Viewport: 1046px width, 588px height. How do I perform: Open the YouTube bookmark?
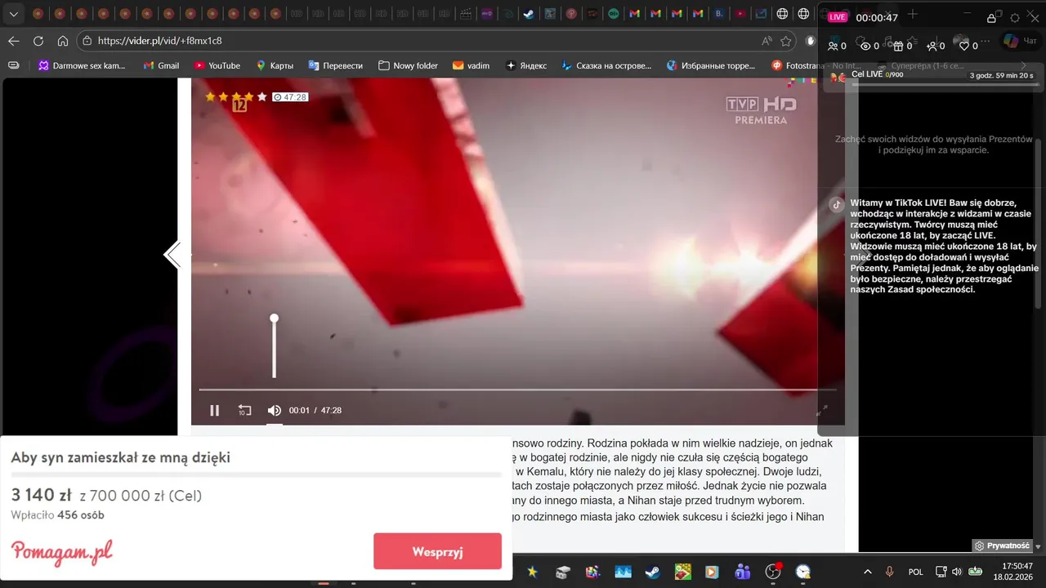217,65
